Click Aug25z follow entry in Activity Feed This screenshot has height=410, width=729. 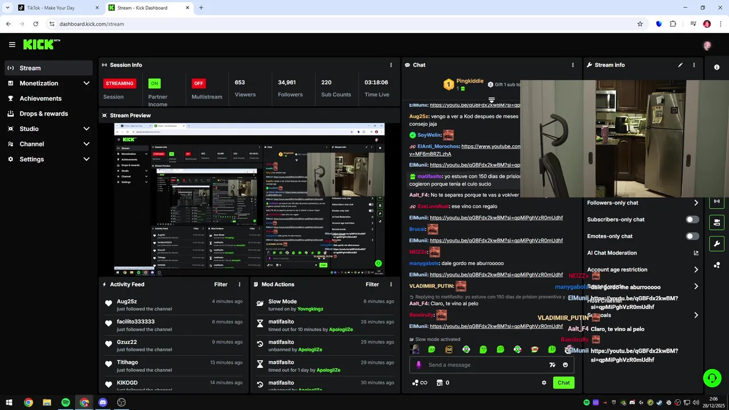tap(174, 305)
